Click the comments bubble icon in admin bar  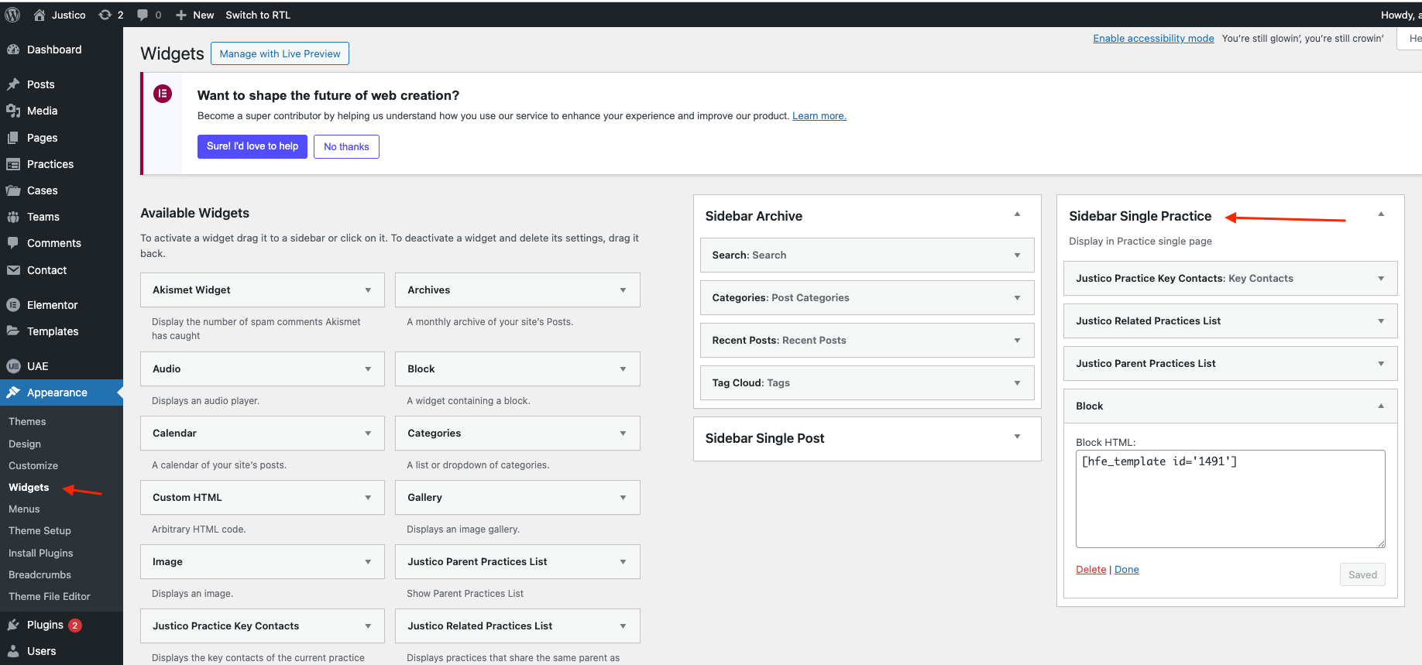pos(143,15)
